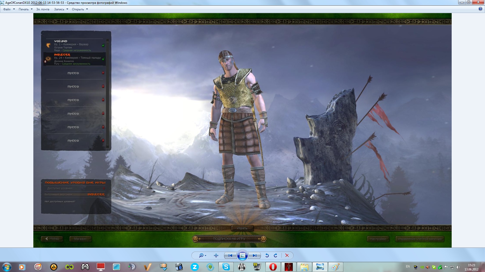Click the fit-to-window actual size icon
Viewport: 485px width, 272px height.
pos(216,255)
